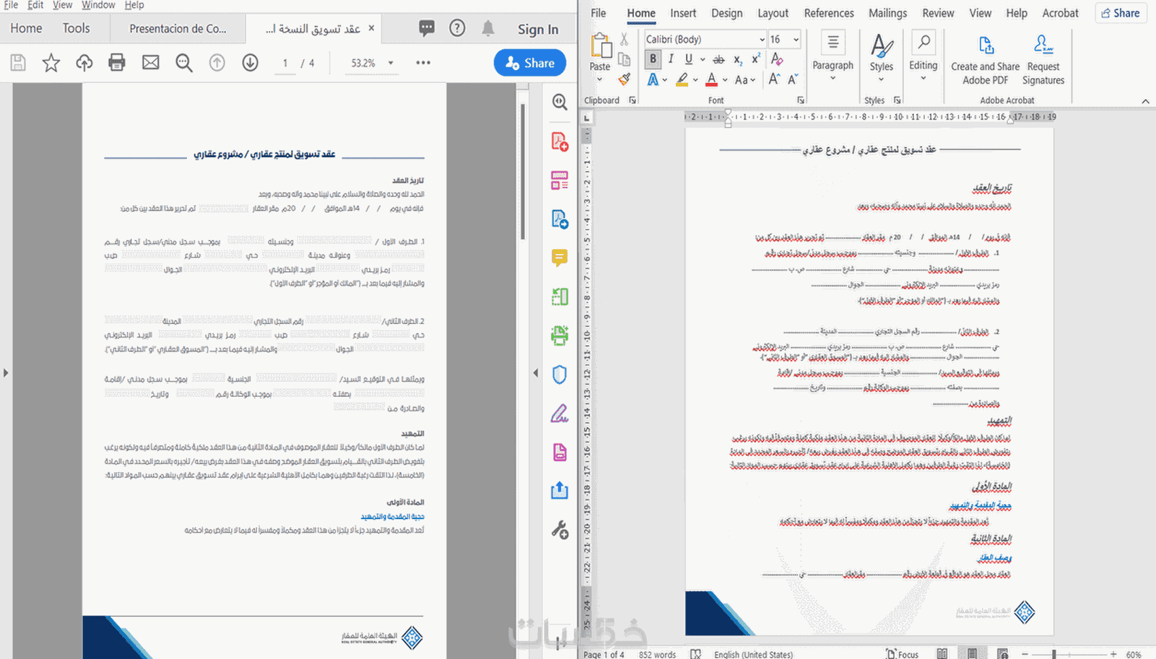Toggle Subscript in Word ribbon
The height and width of the screenshot is (659, 1156).
pyautogui.click(x=738, y=60)
